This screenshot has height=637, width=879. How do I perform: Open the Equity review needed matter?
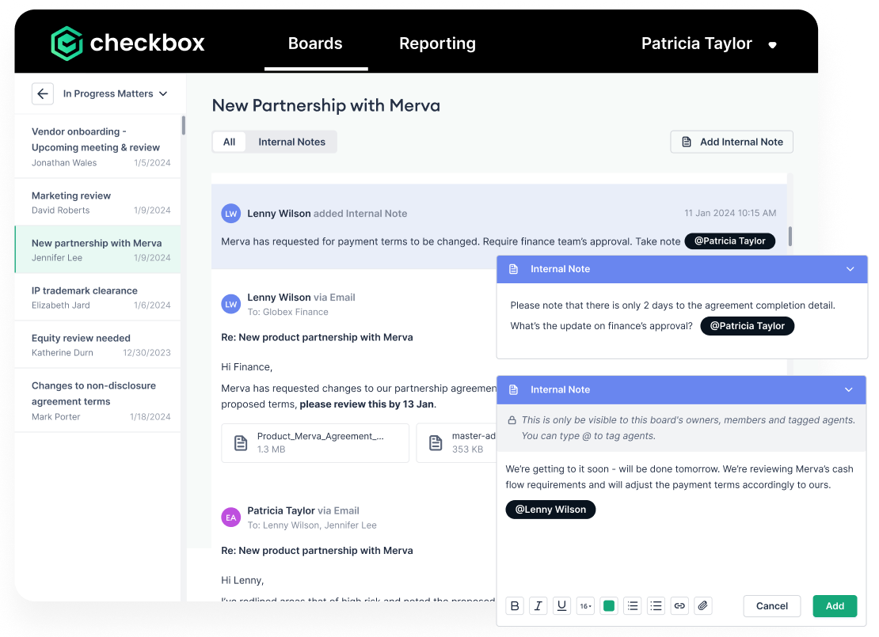click(97, 345)
